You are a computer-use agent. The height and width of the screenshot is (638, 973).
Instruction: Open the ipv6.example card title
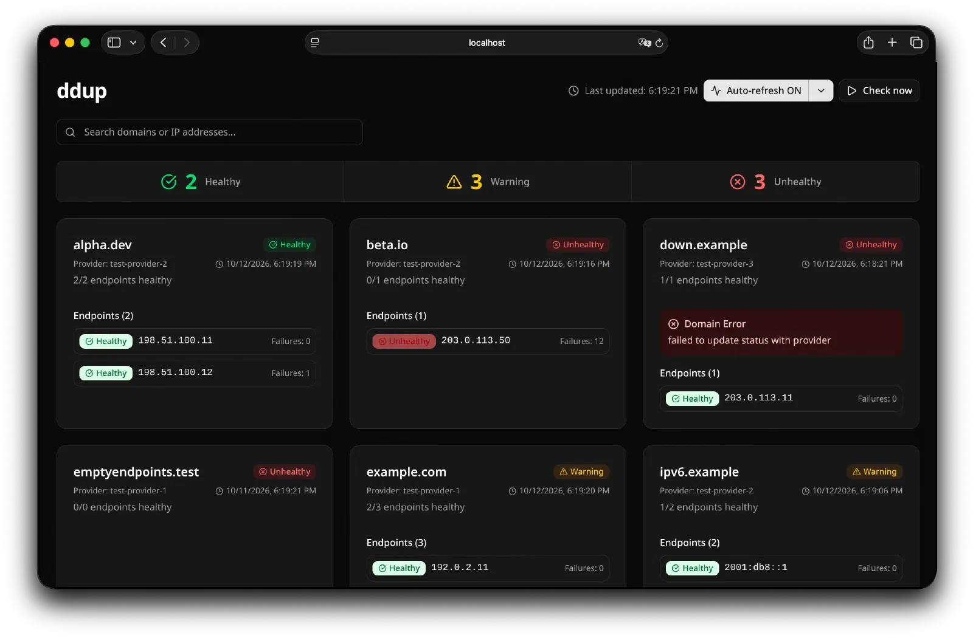[699, 472]
